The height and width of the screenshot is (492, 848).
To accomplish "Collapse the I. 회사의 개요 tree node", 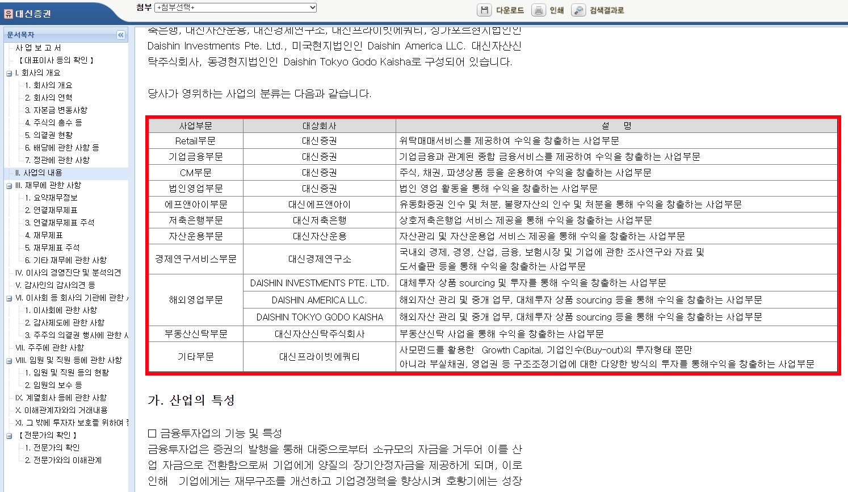I will [9, 73].
